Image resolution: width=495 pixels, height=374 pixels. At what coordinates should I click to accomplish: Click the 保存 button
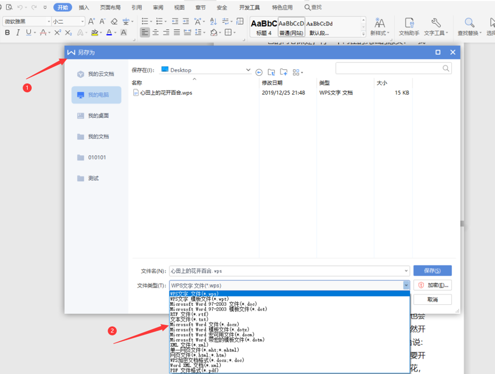[432, 271]
